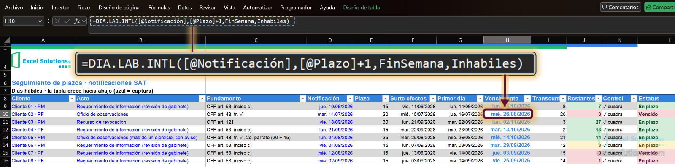The height and width of the screenshot is (167, 675).
Task: Switch to the Insertar ribbon tab
Action: [x=60, y=8]
